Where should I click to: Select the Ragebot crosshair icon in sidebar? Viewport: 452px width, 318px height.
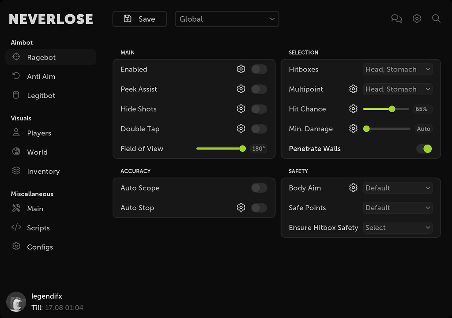click(x=16, y=57)
